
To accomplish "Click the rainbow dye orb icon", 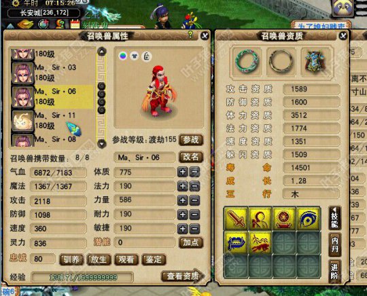I will [123, 56].
